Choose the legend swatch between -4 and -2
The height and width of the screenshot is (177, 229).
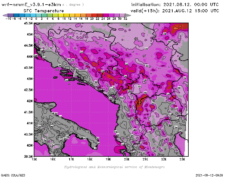click(27, 15)
